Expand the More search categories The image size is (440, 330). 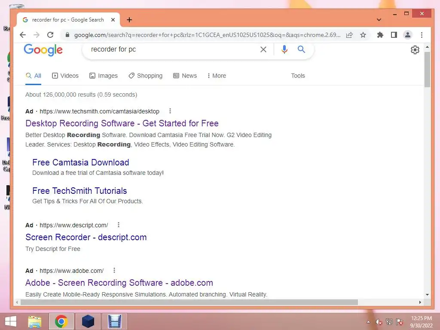(217, 76)
